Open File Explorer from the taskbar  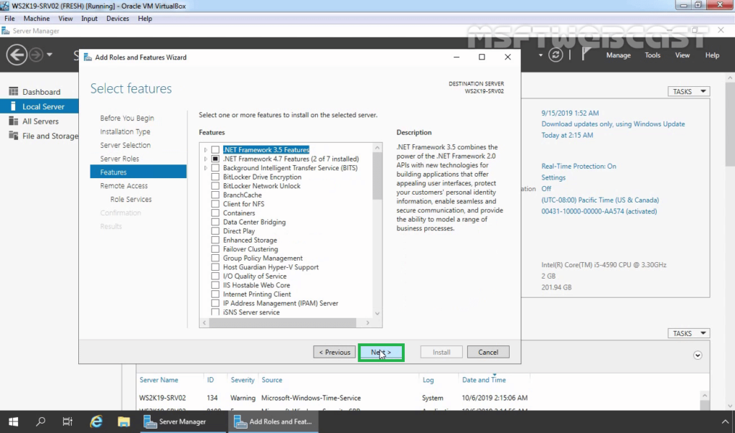[x=123, y=422]
